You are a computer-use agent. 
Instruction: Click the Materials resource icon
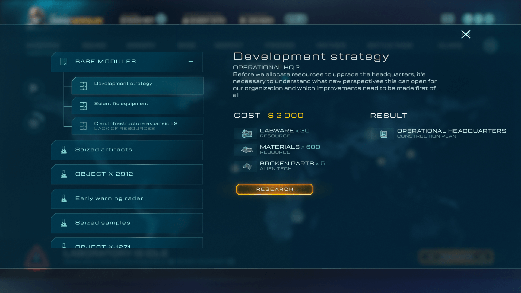coord(247,150)
